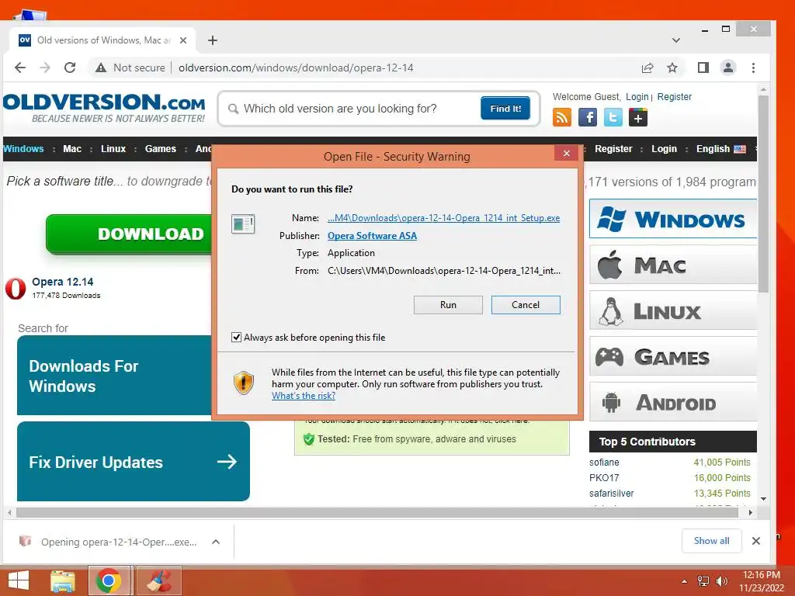Click the volume speaker tray icon
Image resolution: width=795 pixels, height=596 pixels.
[721, 581]
